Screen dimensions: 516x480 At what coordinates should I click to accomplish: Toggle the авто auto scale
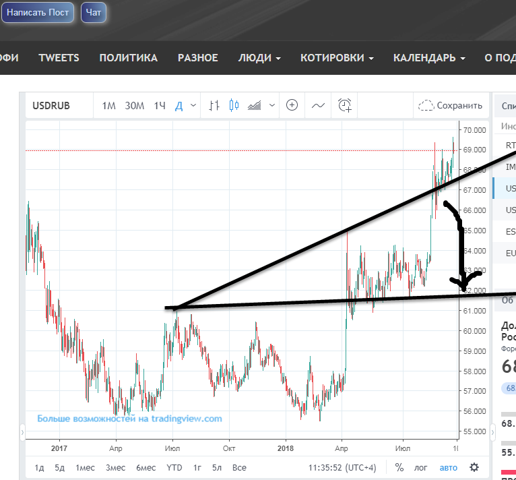point(448,467)
